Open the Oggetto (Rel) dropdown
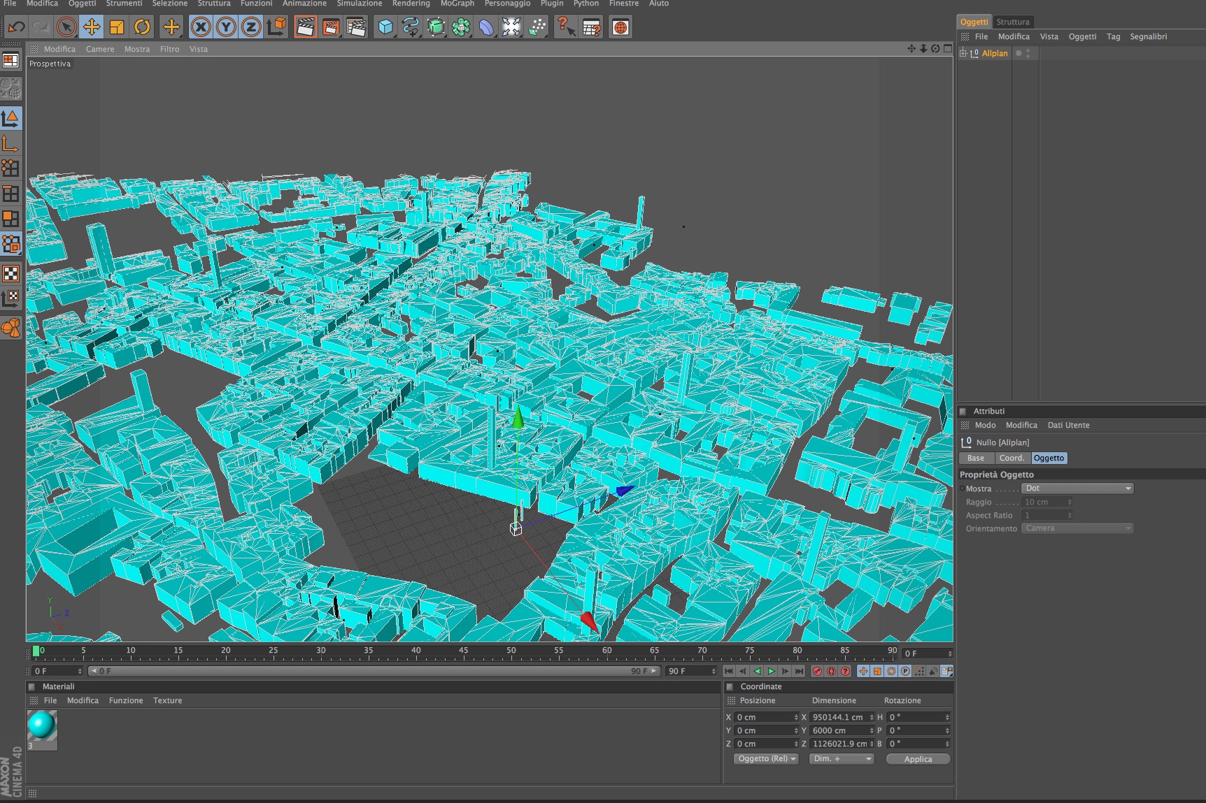 click(767, 759)
